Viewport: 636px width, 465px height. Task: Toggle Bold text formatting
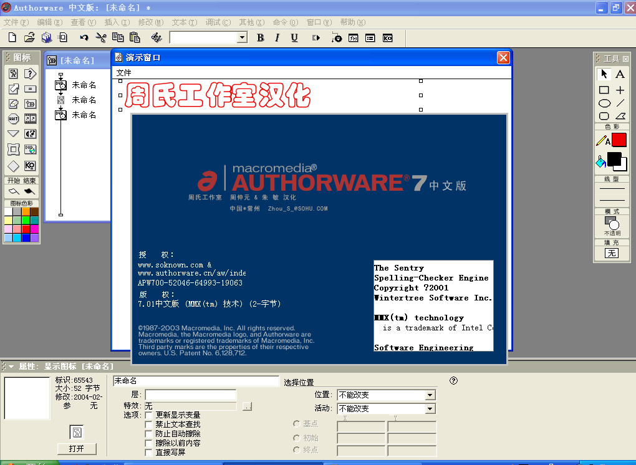pos(261,37)
